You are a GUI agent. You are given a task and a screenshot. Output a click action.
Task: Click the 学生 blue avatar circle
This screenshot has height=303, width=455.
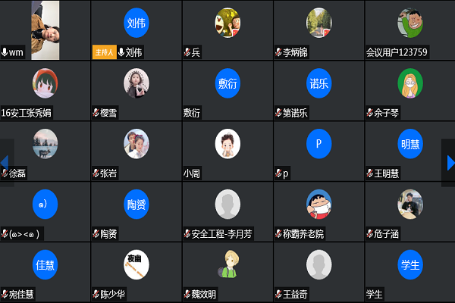410,264
